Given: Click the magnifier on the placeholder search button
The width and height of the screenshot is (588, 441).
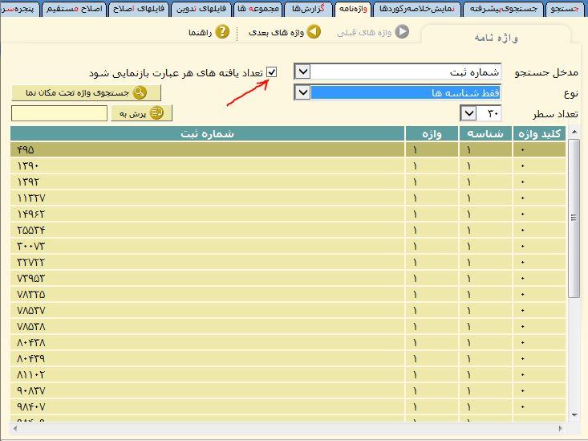Looking at the screenshot, I should point(140,93).
